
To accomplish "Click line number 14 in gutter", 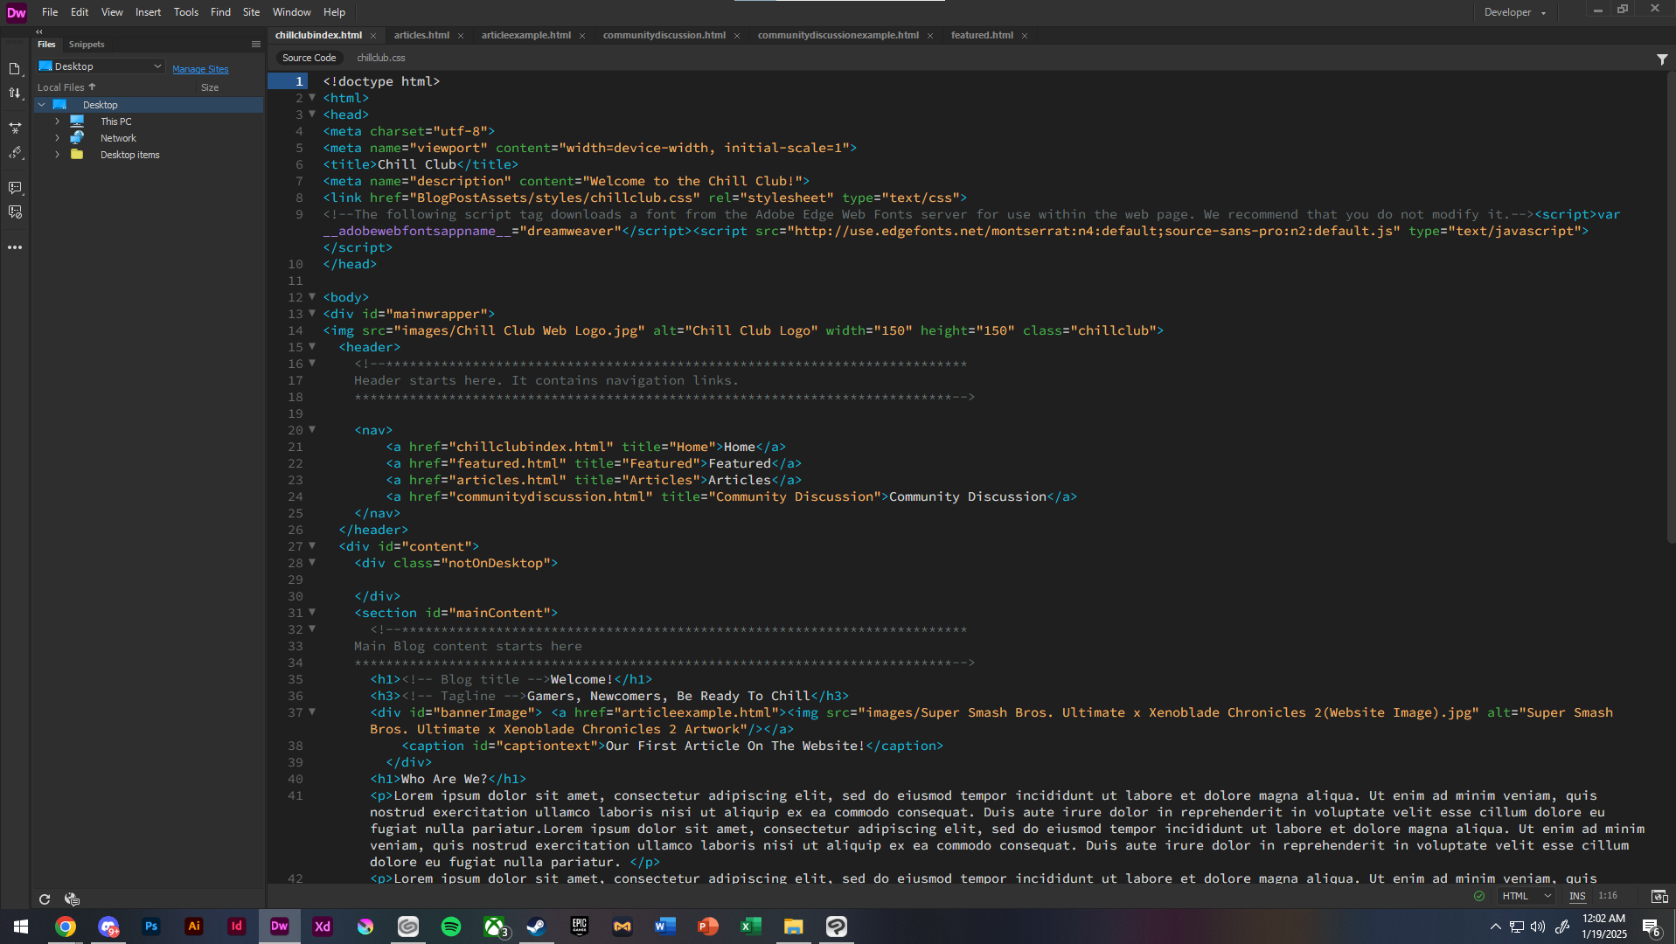I will coord(295,330).
